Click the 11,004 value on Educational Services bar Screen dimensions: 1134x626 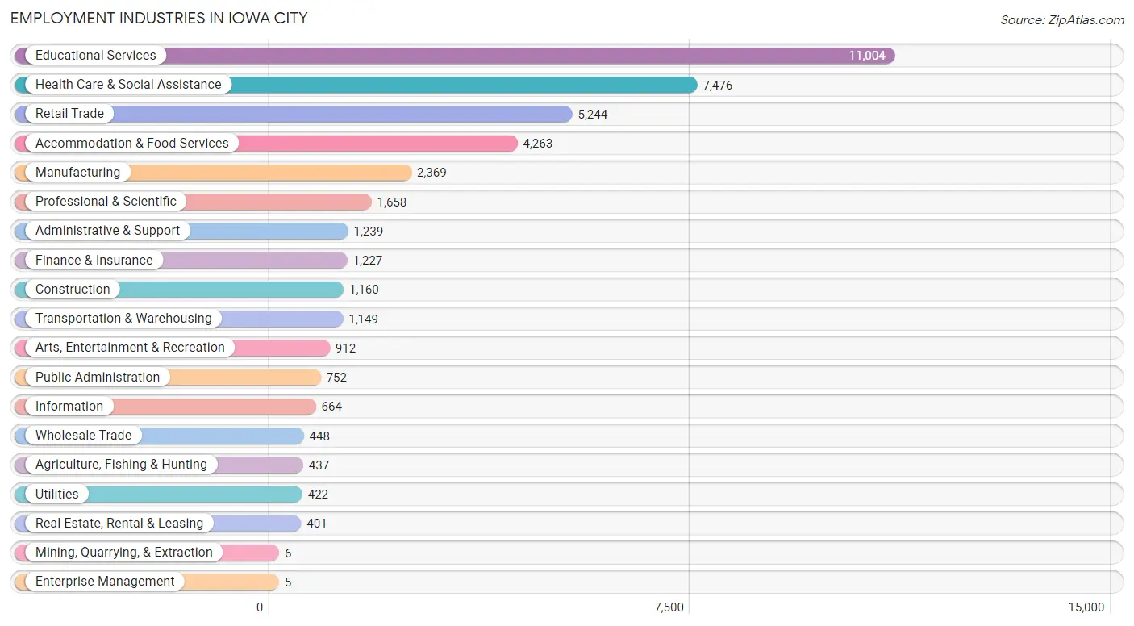866,56
